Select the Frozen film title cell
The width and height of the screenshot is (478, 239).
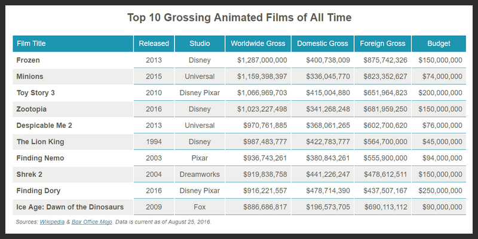tap(29, 60)
